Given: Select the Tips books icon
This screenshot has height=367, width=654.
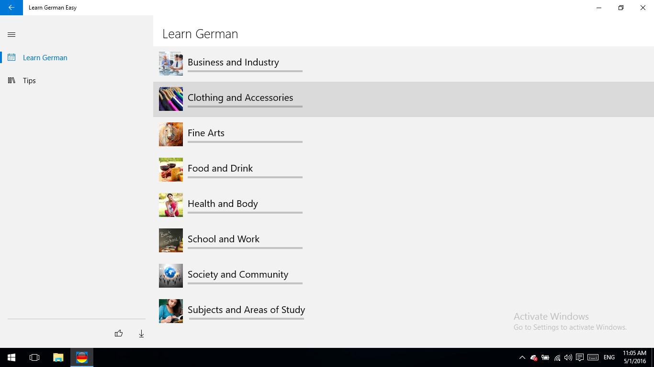Looking at the screenshot, I should pyautogui.click(x=11, y=80).
